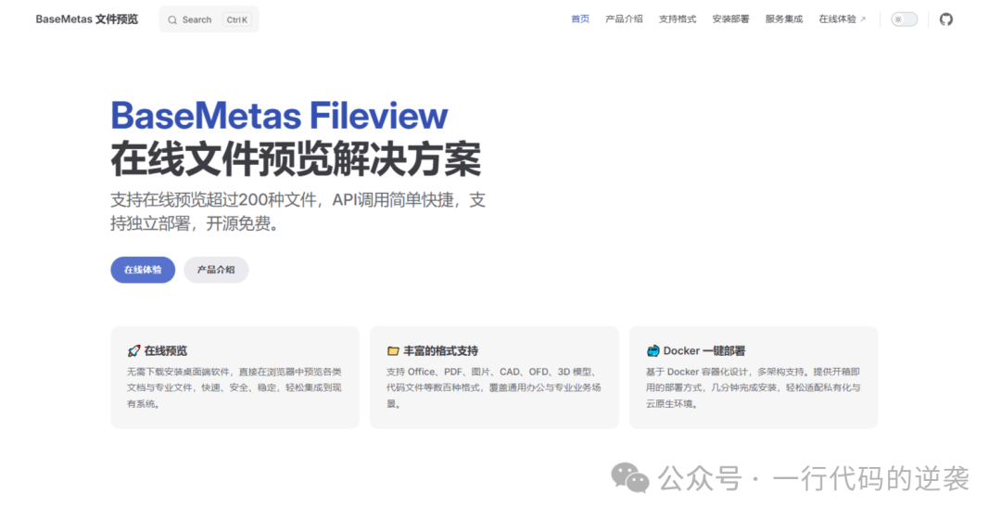Open the 安装部署 menu item
This screenshot has width=1001, height=519.
730,19
